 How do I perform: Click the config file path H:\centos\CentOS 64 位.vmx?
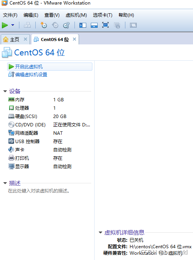pyautogui.click(x=160, y=247)
